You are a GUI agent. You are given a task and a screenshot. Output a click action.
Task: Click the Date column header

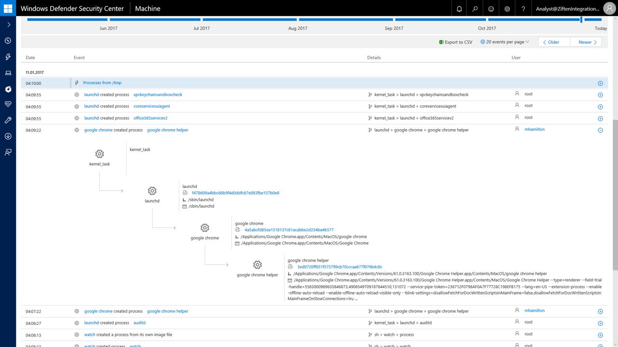[x=30, y=57]
